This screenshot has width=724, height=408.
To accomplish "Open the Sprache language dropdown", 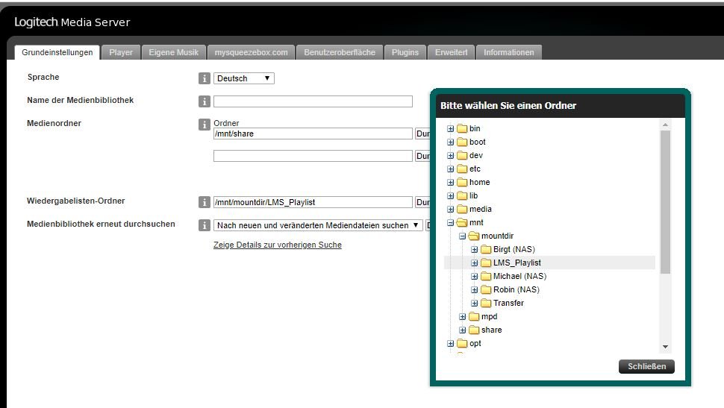I will 243,78.
